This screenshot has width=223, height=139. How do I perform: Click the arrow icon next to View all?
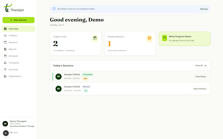[x=205, y=65]
